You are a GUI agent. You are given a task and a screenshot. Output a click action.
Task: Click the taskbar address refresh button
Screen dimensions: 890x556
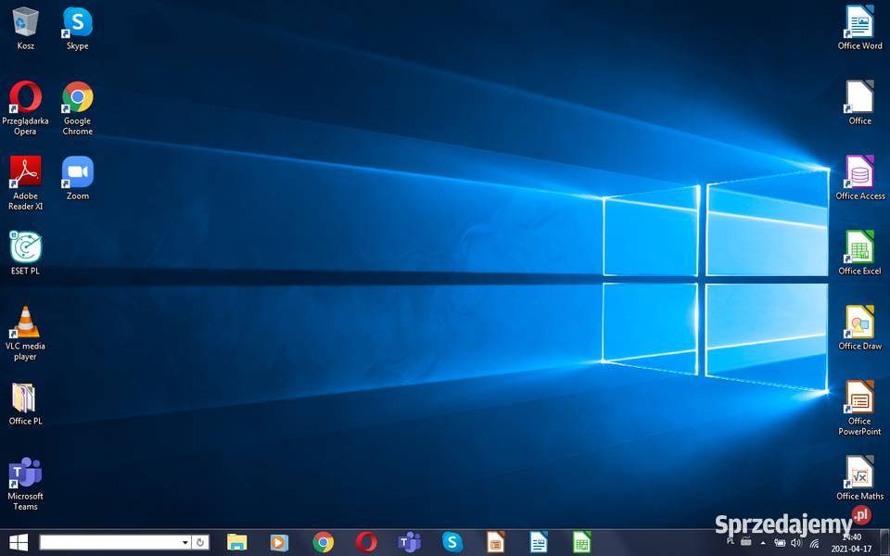coord(200,542)
